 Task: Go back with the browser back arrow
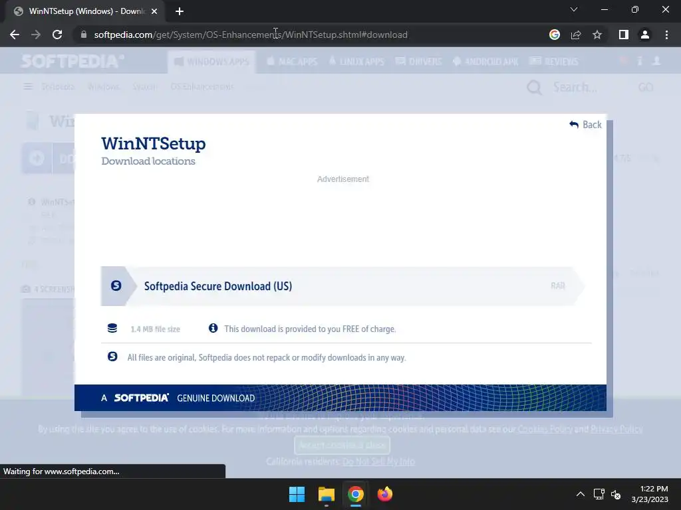(x=15, y=35)
